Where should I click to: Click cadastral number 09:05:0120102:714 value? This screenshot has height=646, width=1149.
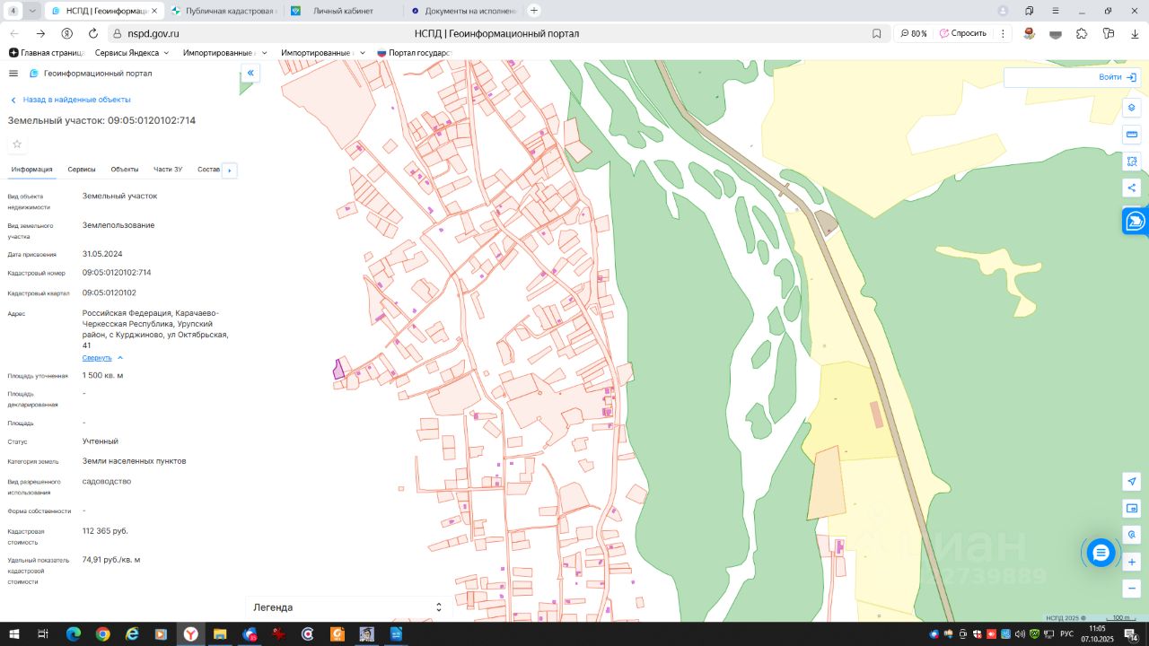117,273
